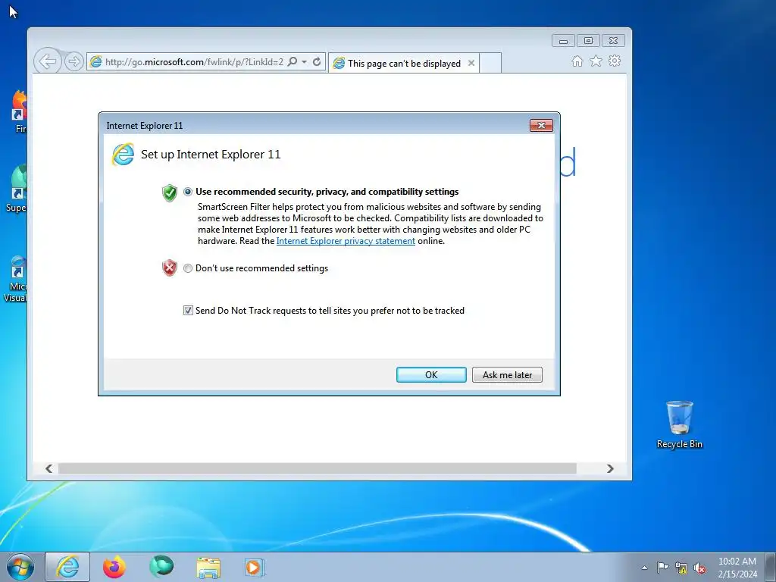This screenshot has height=582, width=776.
Task: Click the Forward arrow in Internet Explorer
Action: (74, 61)
